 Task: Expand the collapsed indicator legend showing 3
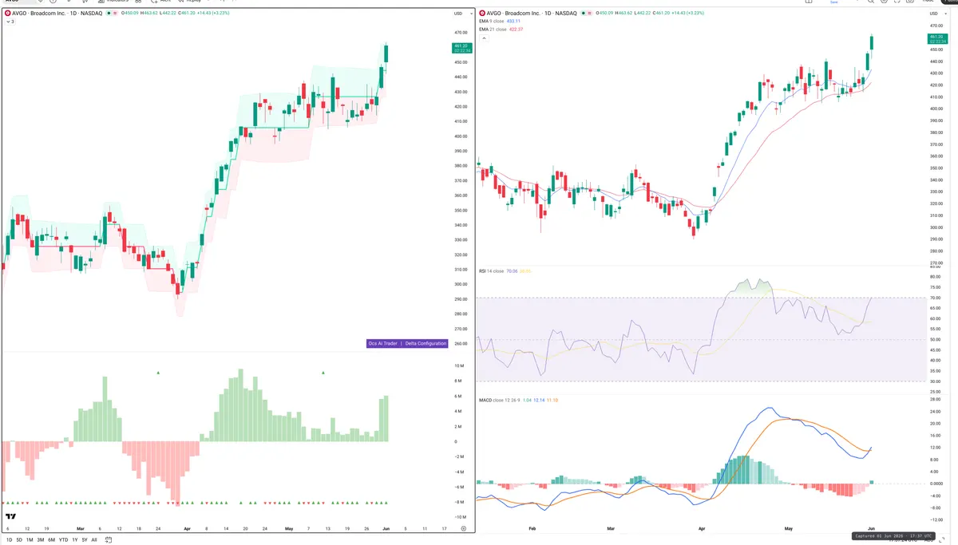(10, 22)
